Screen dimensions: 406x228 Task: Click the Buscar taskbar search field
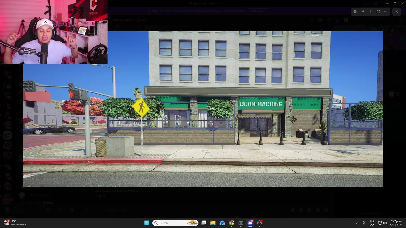coord(175,223)
